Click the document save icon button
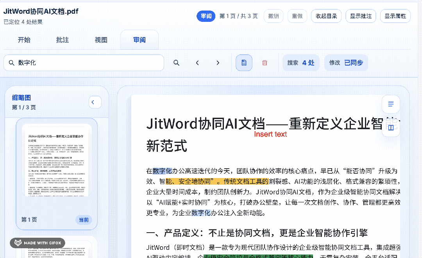Viewport: 422px width, 258px height. (244, 62)
